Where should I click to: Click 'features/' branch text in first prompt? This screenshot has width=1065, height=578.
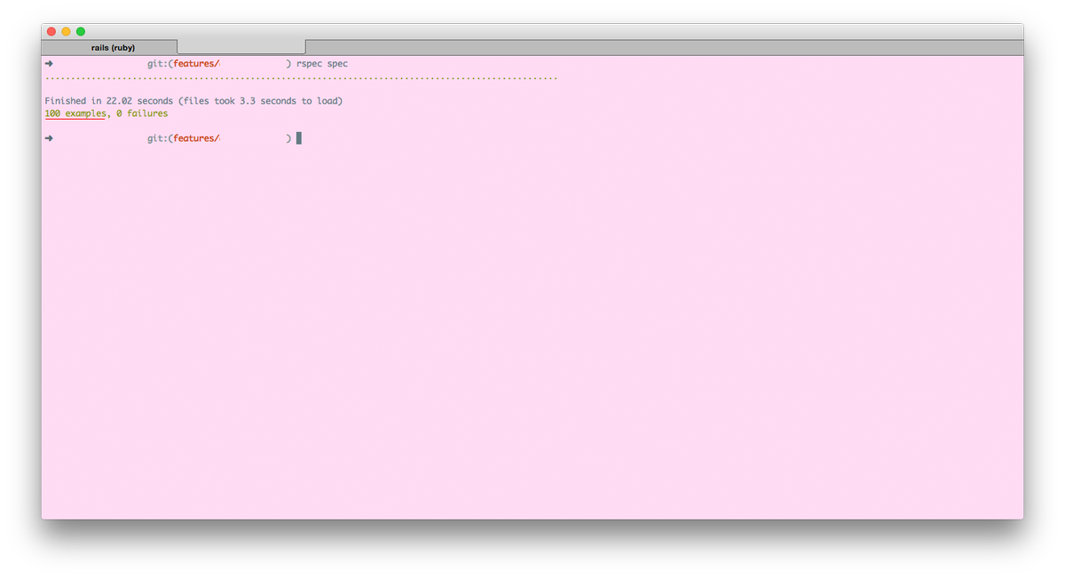pos(196,64)
